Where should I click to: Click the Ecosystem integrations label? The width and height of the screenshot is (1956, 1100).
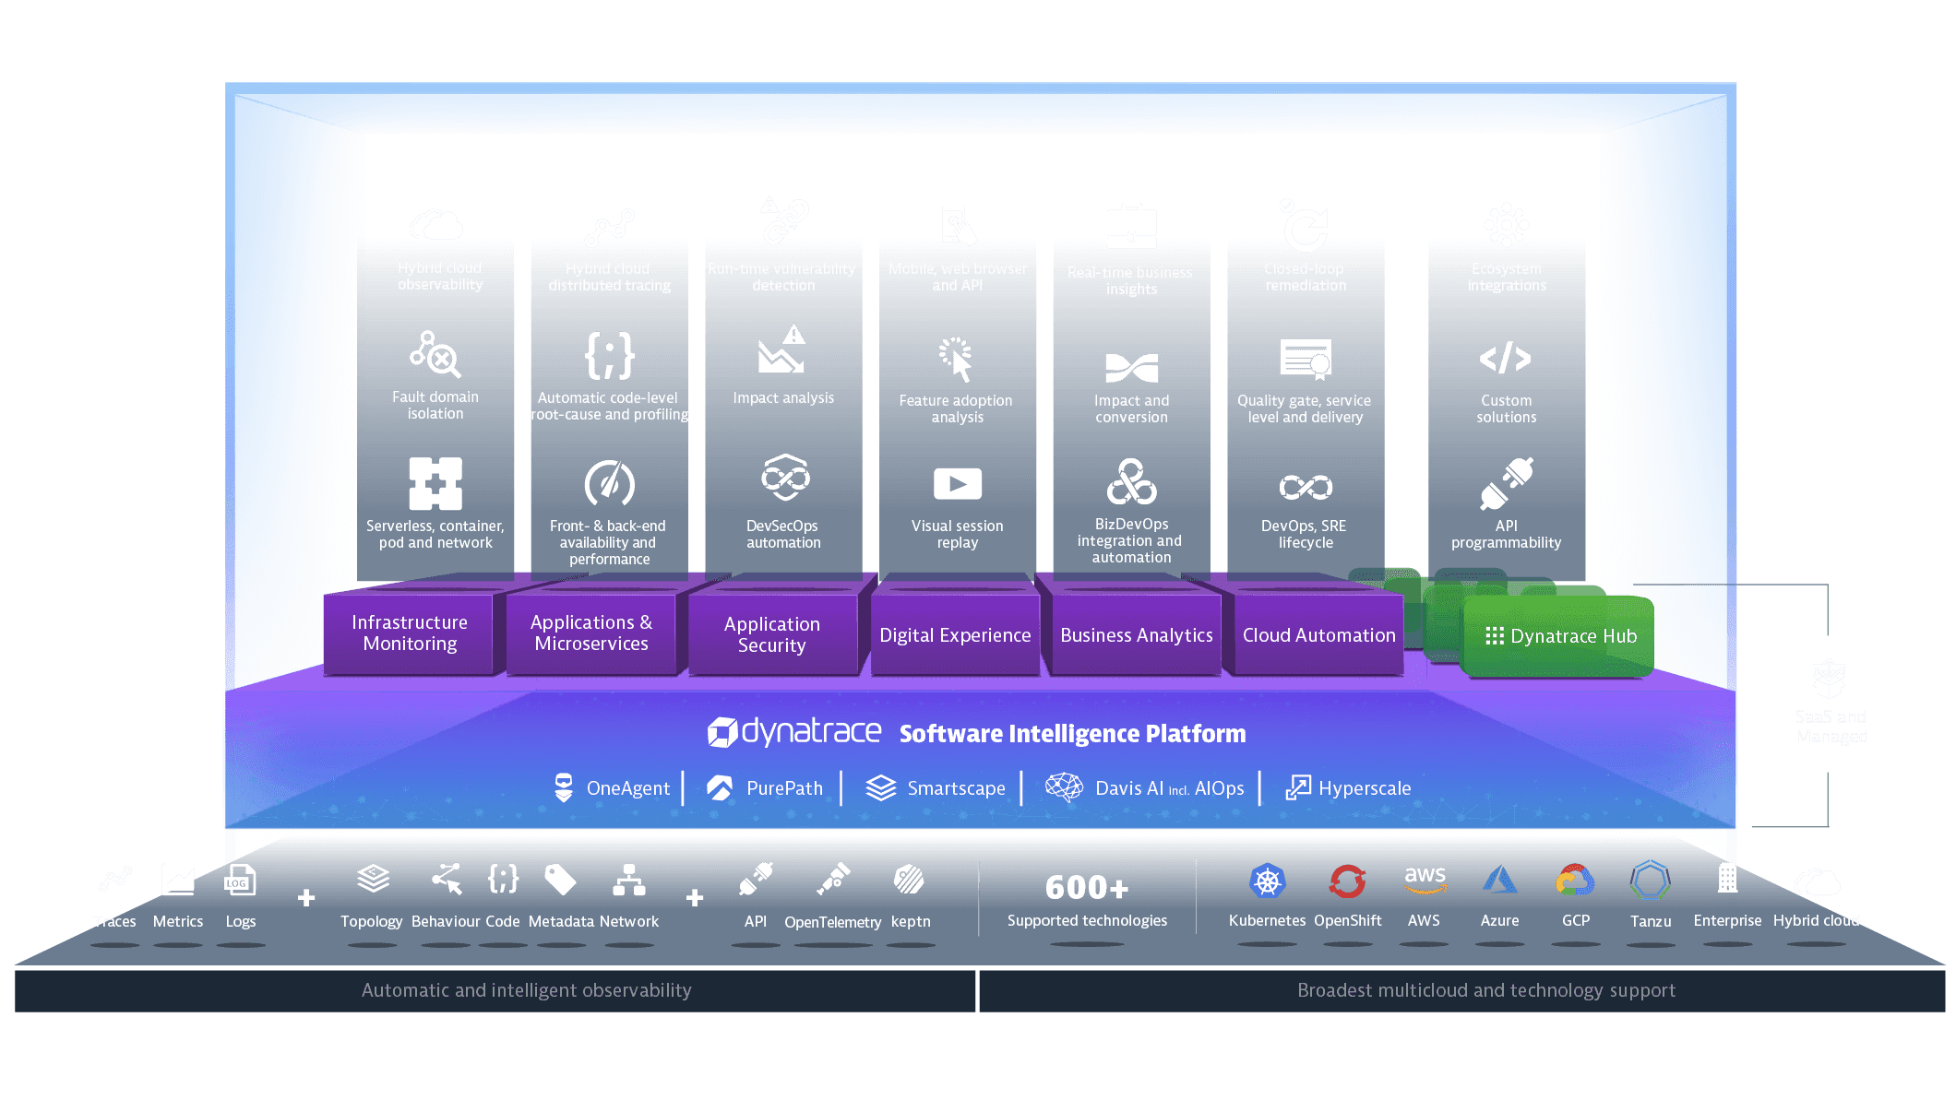point(1507,277)
